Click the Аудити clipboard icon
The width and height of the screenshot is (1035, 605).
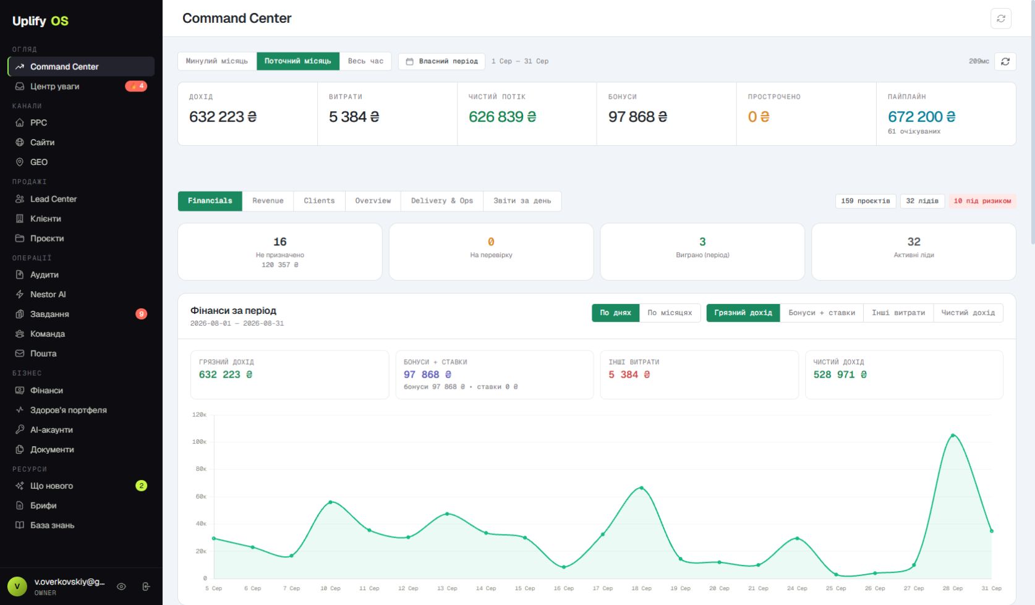pos(20,275)
